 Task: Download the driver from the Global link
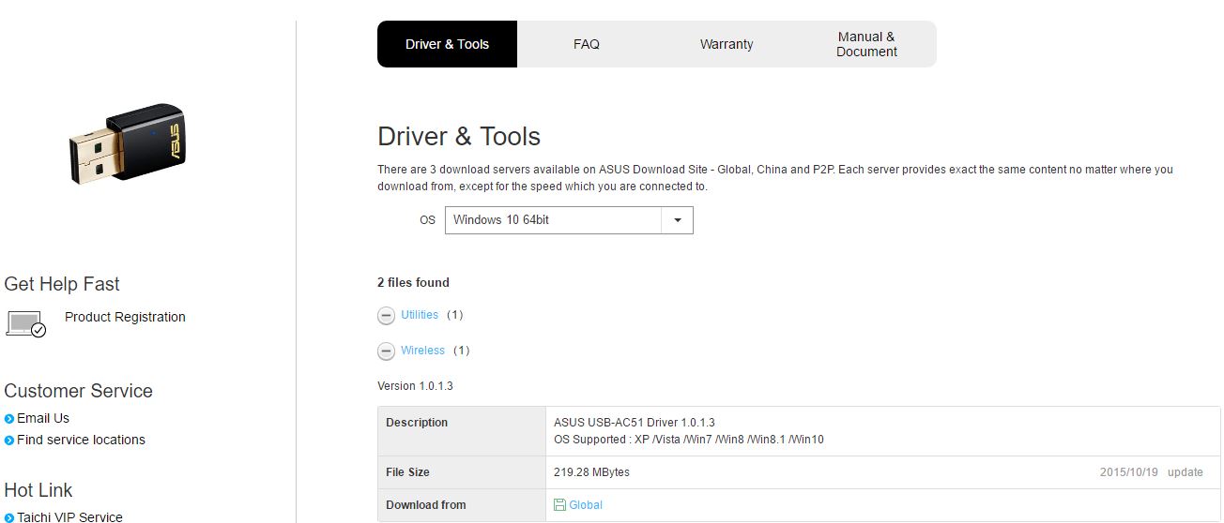click(586, 505)
